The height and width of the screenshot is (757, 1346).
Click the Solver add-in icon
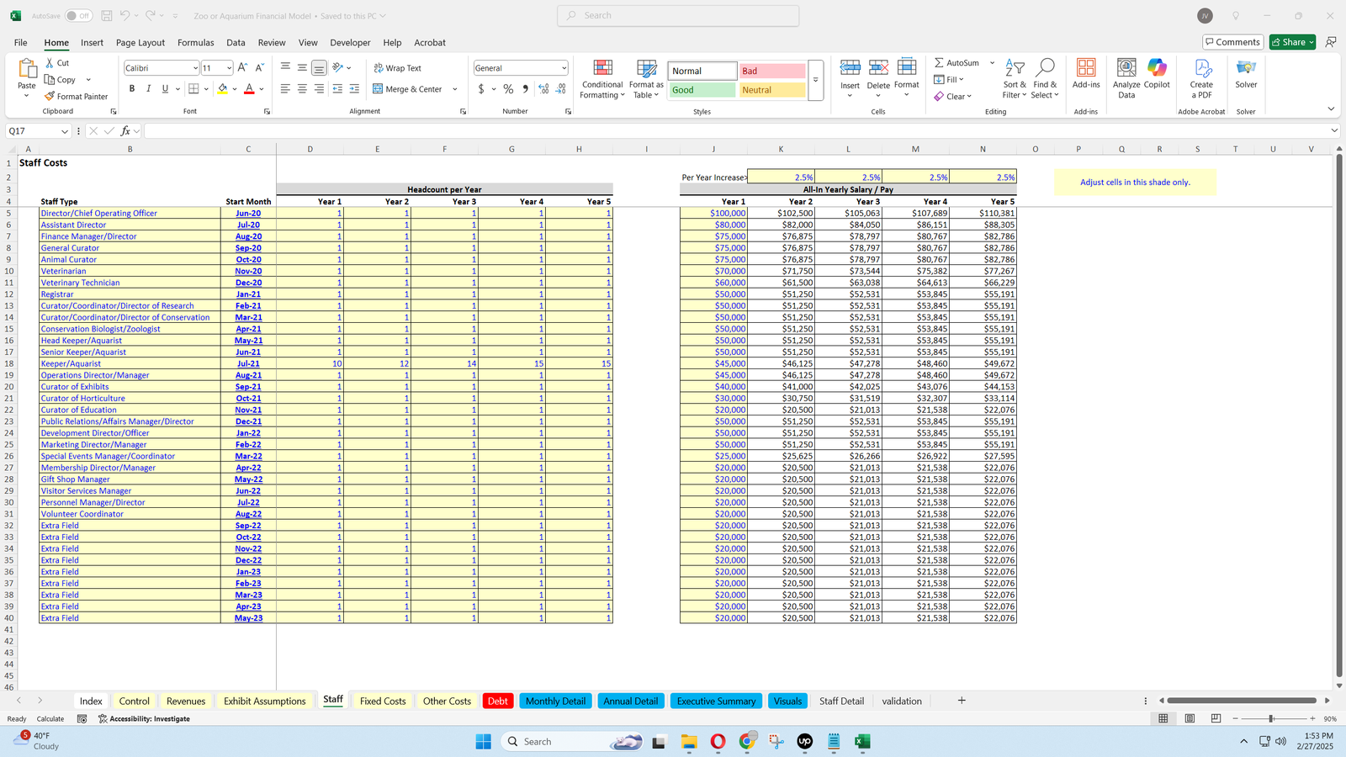(x=1246, y=69)
